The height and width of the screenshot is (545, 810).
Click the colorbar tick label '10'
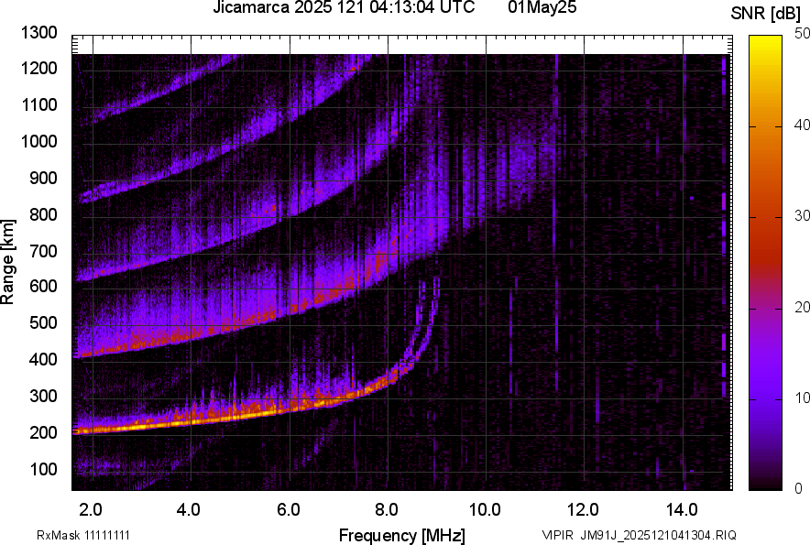(x=802, y=398)
